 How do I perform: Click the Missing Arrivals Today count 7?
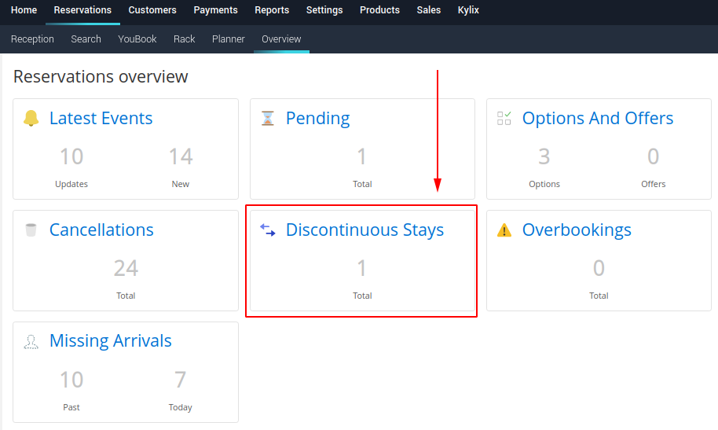180,380
